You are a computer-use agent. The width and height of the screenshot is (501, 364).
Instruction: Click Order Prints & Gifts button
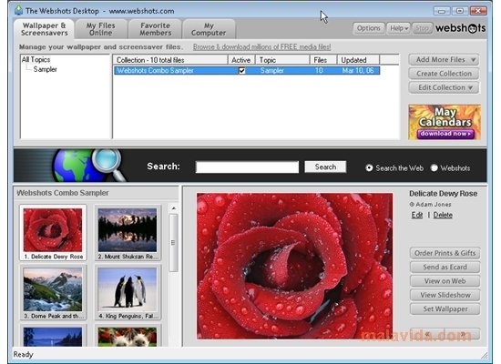click(x=445, y=253)
